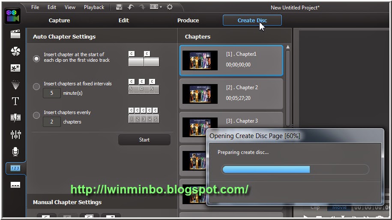This screenshot has width=392, height=220.
Task: Click the 'New Untitled Project*' title
Action: click(295, 8)
